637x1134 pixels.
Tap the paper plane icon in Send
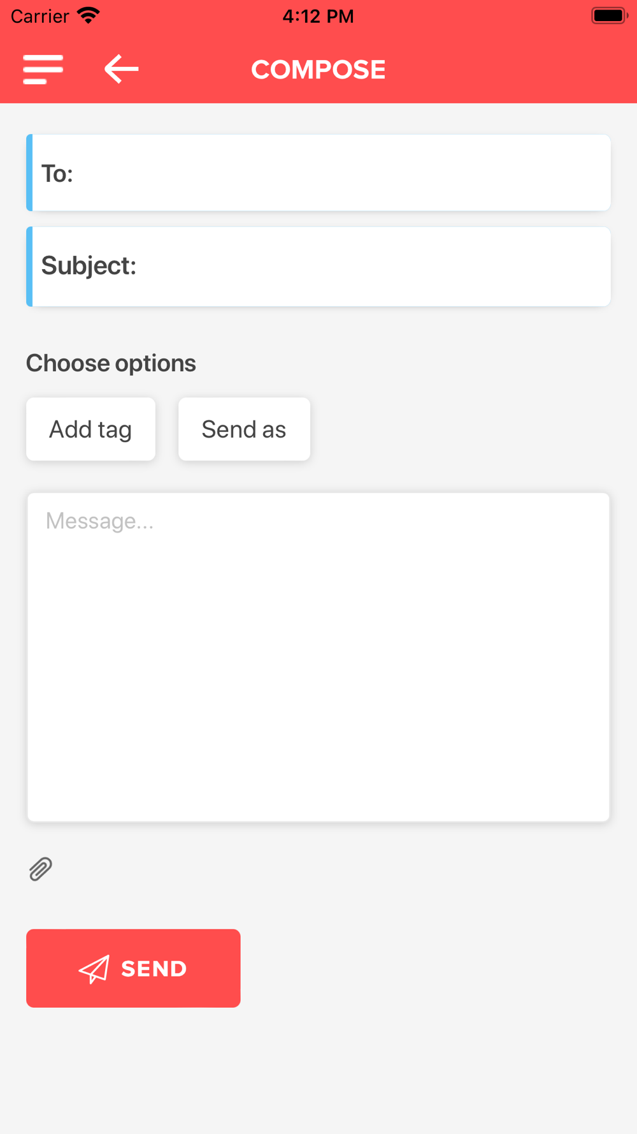pyautogui.click(x=94, y=969)
